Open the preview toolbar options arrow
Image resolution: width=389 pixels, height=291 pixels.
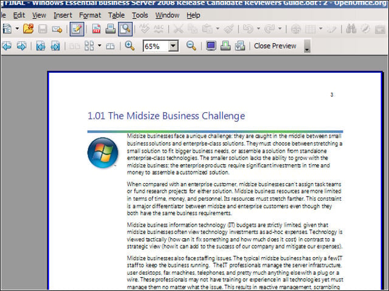307,46
